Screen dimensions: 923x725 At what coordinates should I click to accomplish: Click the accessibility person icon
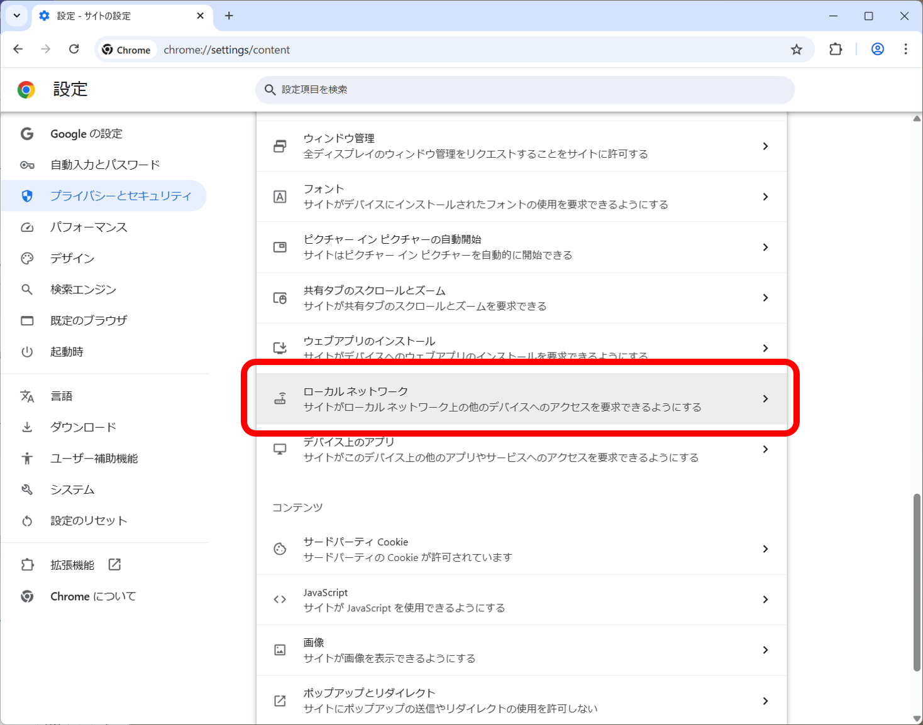click(x=27, y=458)
